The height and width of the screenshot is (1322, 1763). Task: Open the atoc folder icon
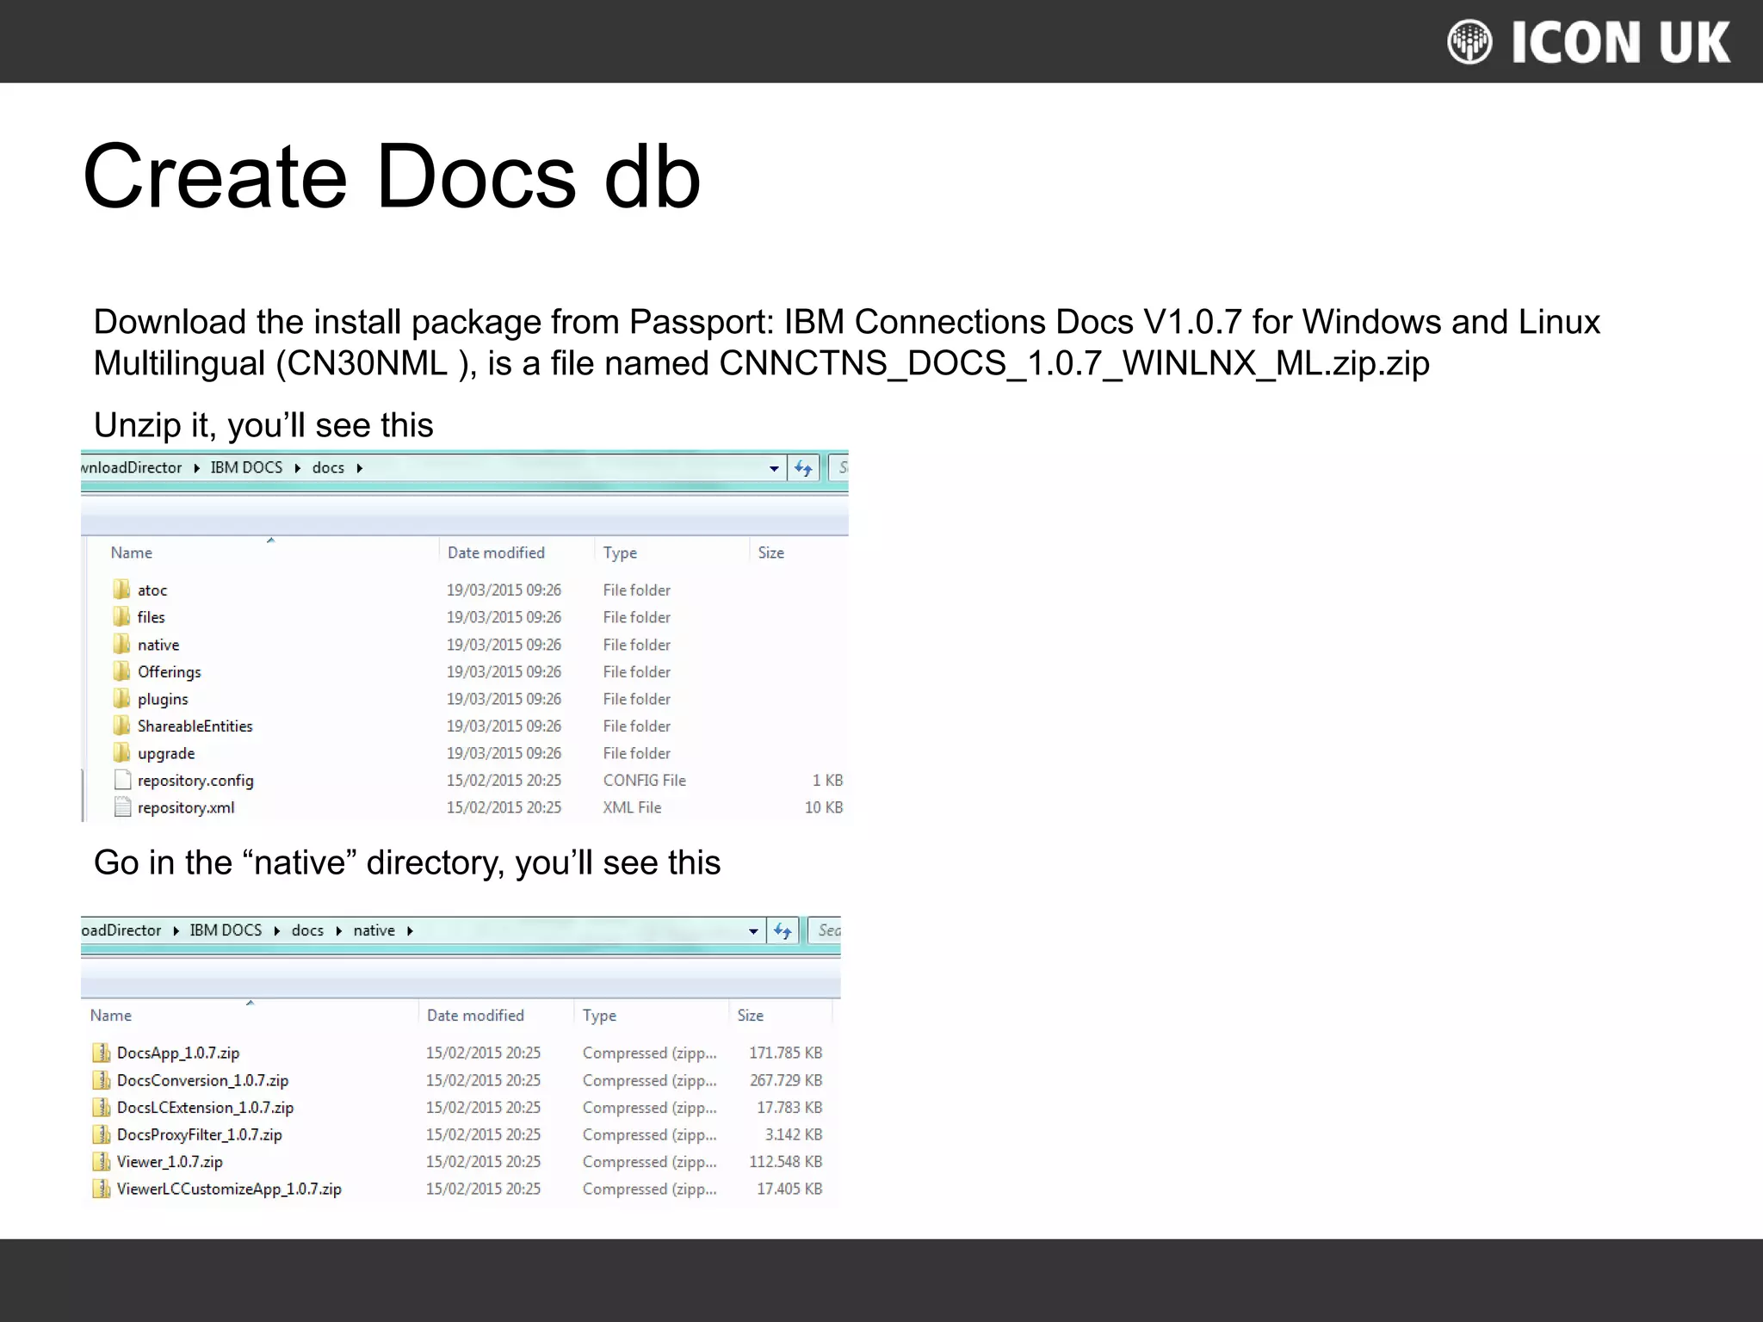point(121,590)
